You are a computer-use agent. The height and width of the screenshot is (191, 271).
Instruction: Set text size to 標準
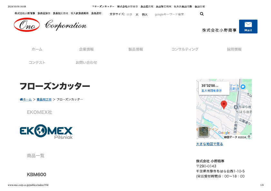[x=129, y=14]
